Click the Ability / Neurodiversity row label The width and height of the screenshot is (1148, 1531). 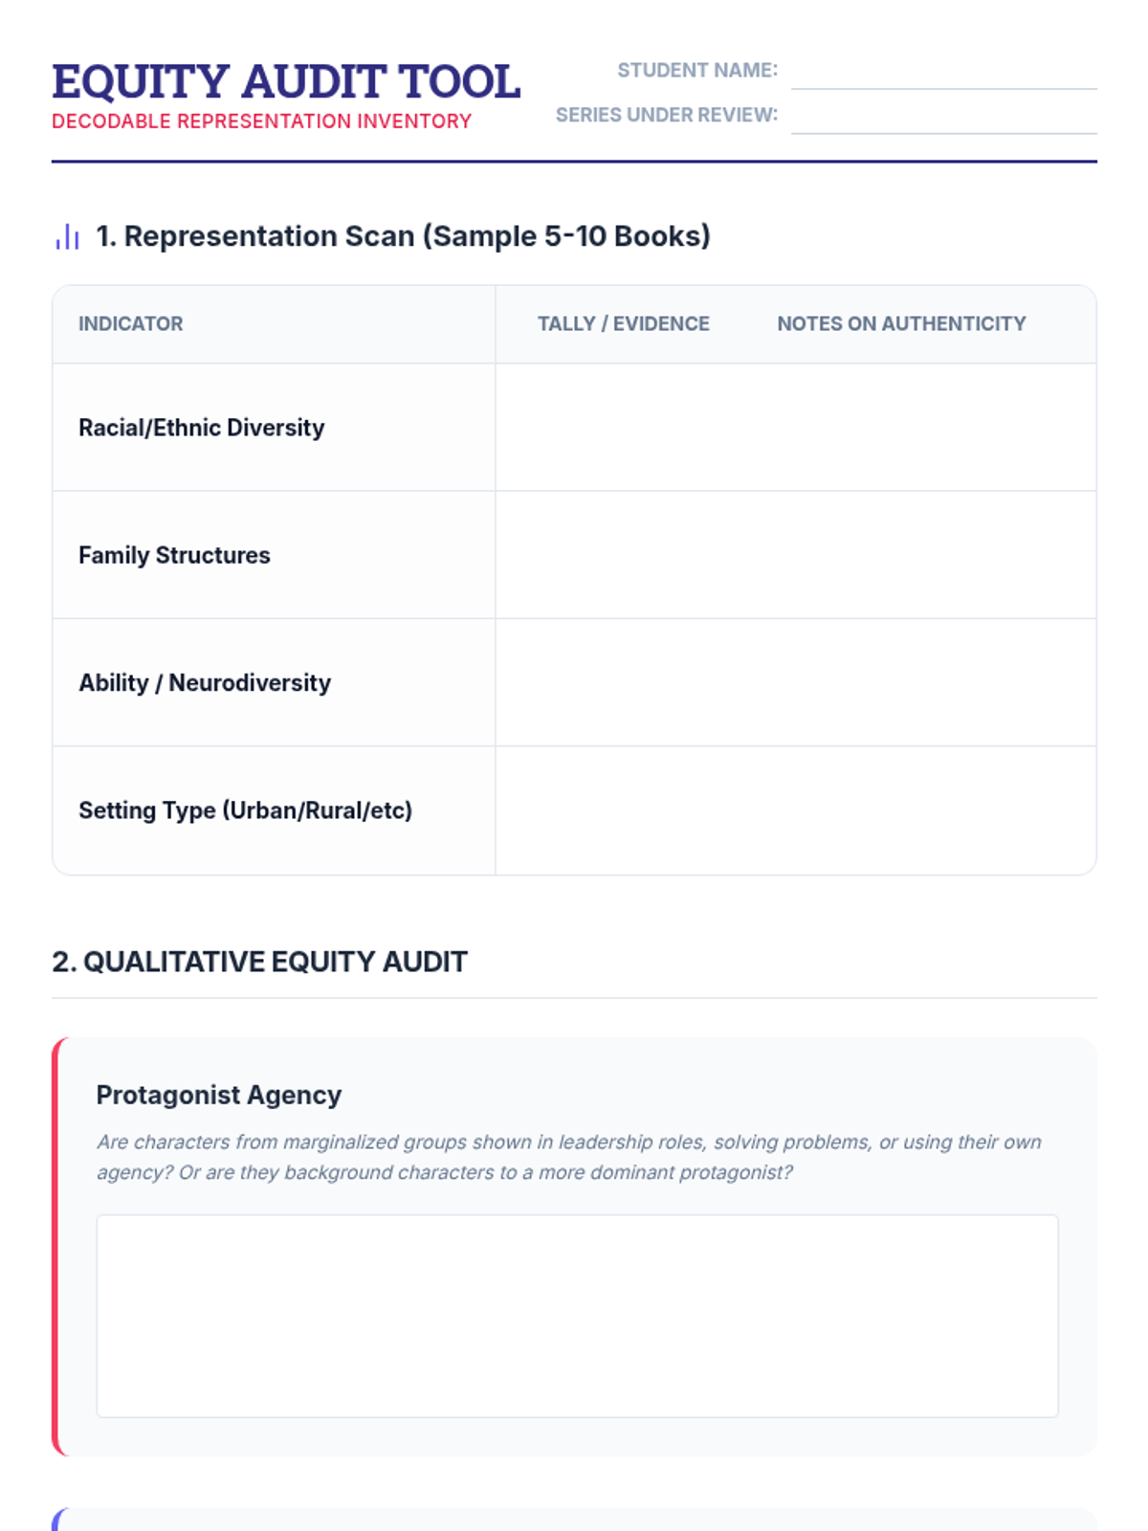click(x=205, y=682)
